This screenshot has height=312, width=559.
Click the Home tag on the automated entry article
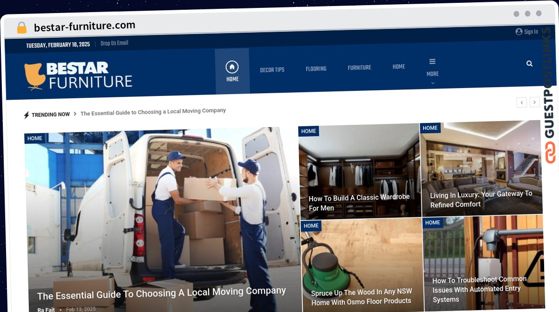(x=432, y=223)
